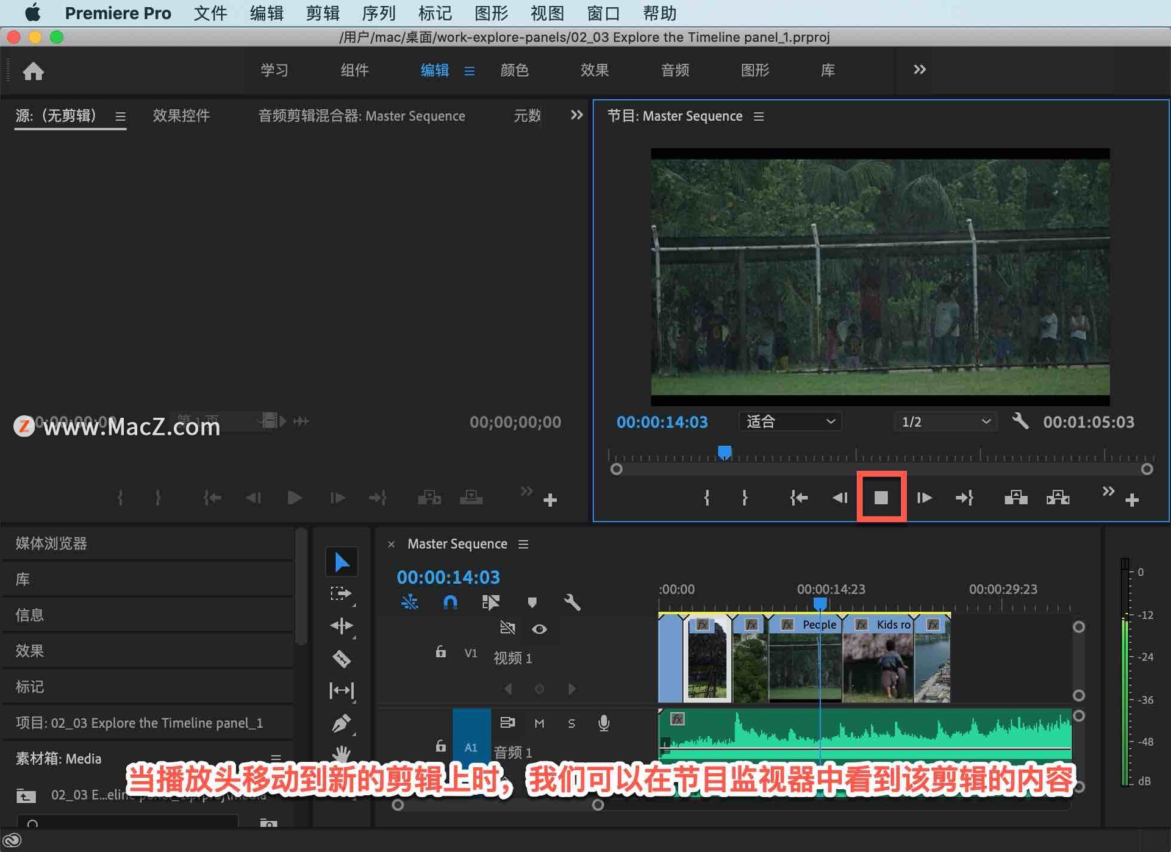Open Master Sequence timeline panel menu
The width and height of the screenshot is (1171, 852).
click(523, 544)
